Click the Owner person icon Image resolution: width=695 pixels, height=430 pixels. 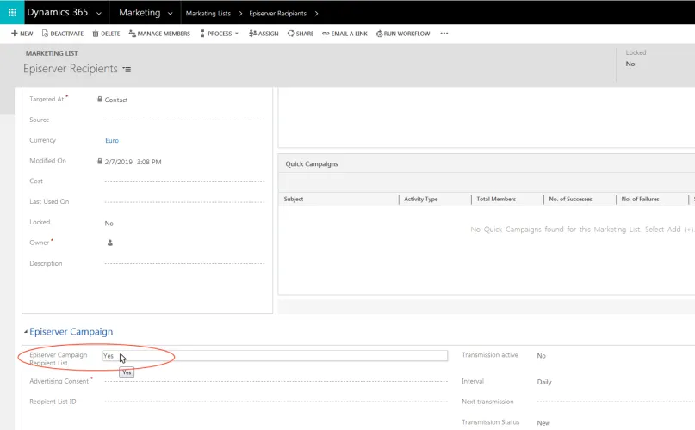click(x=110, y=243)
